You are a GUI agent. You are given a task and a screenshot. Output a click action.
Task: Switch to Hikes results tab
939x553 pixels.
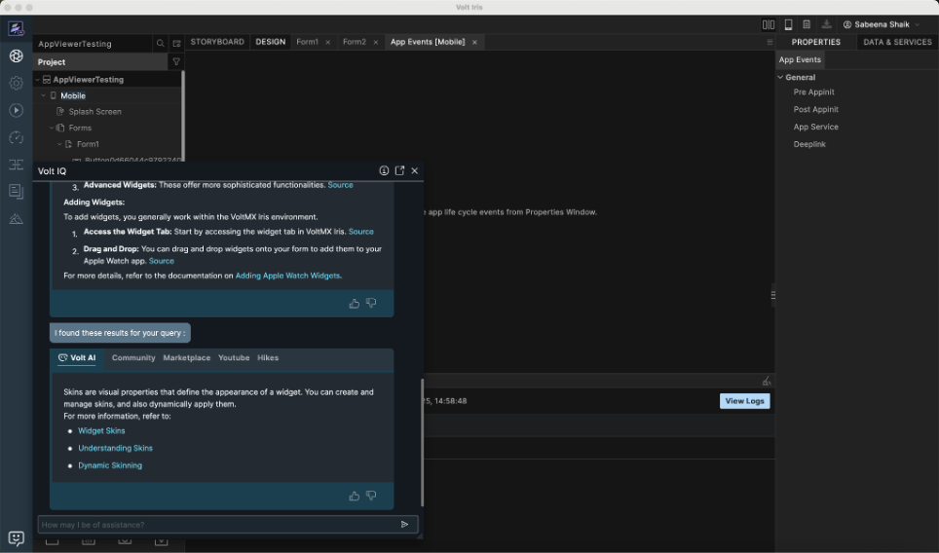click(268, 358)
